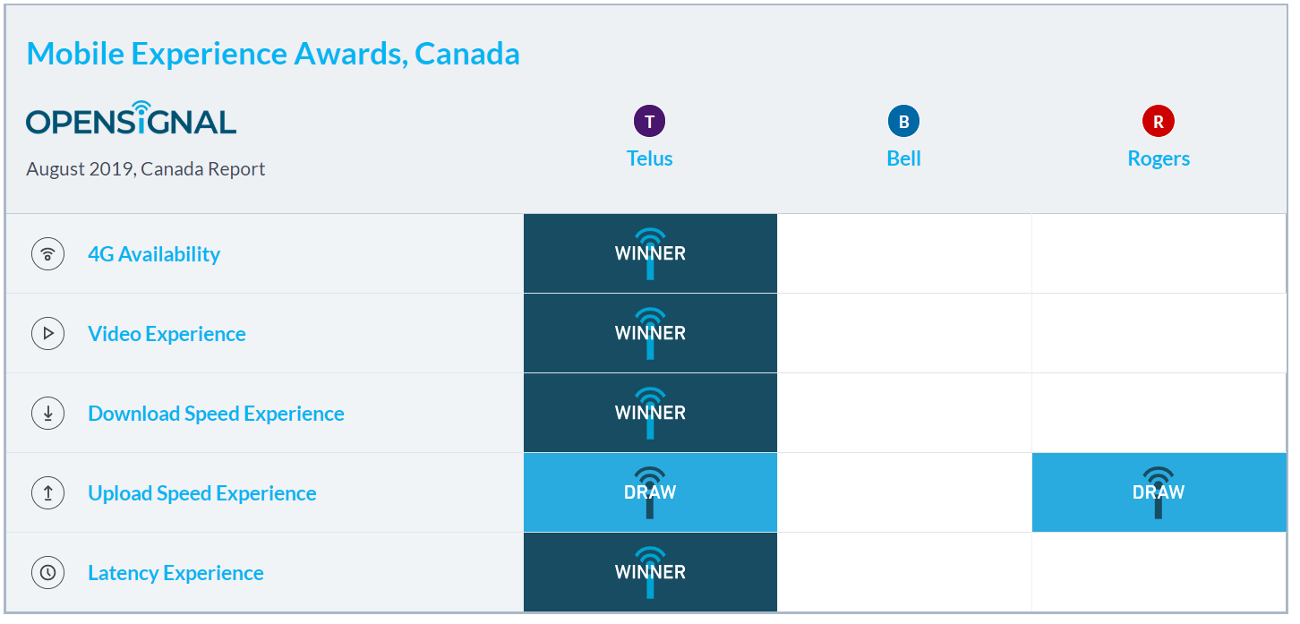
Task: Select the Telus operator name
Action: [x=650, y=158]
